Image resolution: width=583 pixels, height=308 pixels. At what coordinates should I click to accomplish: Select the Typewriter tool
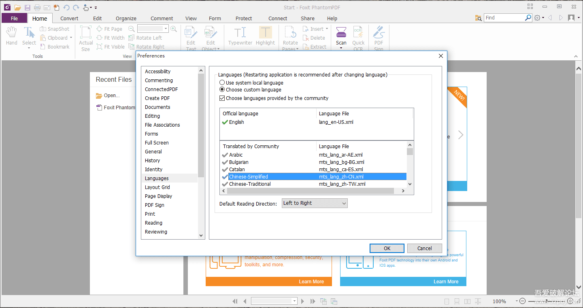click(x=240, y=36)
